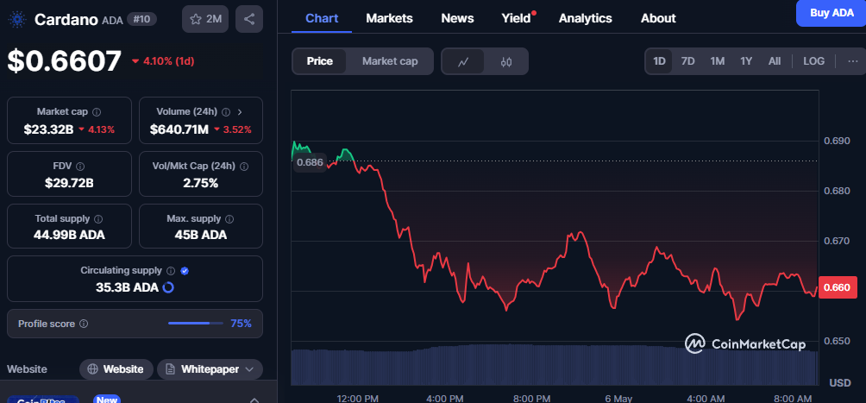
Task: Set chart range to 1D
Action: click(660, 60)
